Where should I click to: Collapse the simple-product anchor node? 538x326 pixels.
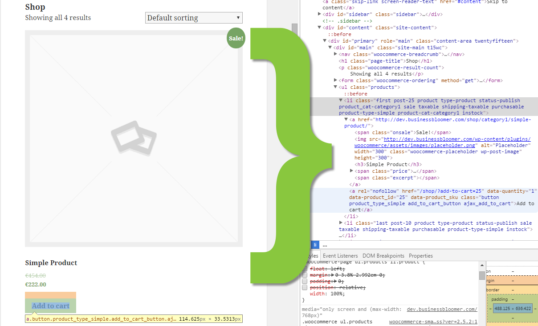coord(346,119)
